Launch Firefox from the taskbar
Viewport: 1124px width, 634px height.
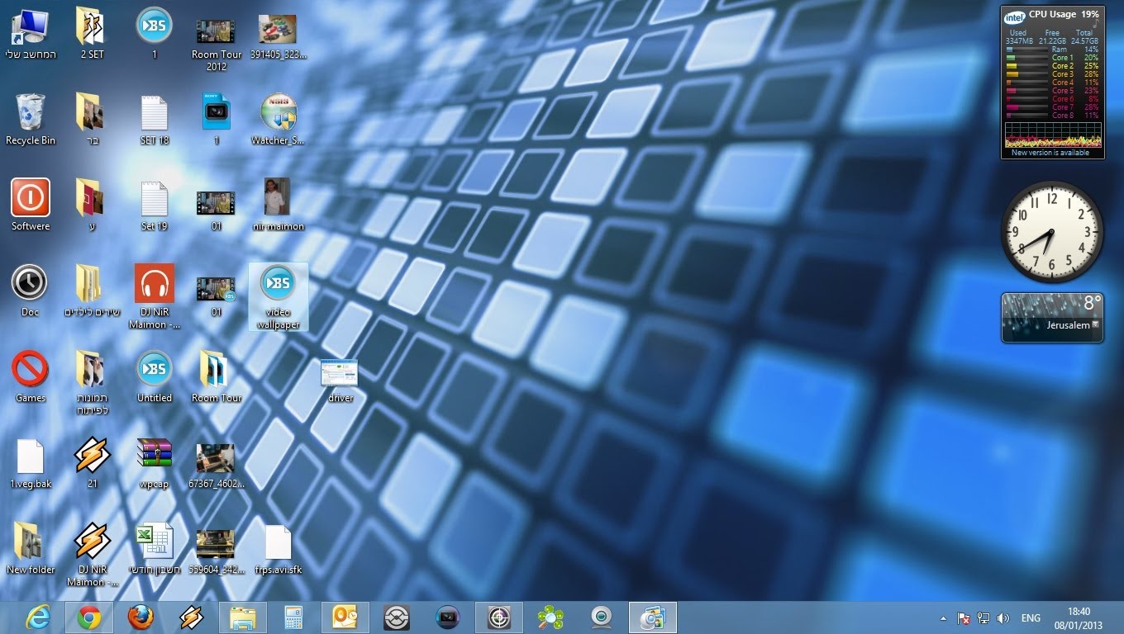click(x=140, y=617)
